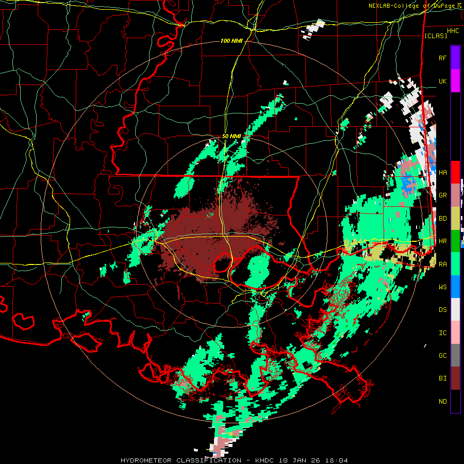Screen dimensions: 464x464
Task: Click the BD legend label
Action: (x=442, y=219)
